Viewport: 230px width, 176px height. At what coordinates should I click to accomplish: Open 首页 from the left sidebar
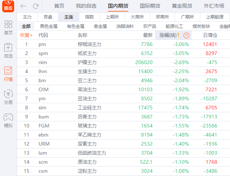[x=8, y=28]
